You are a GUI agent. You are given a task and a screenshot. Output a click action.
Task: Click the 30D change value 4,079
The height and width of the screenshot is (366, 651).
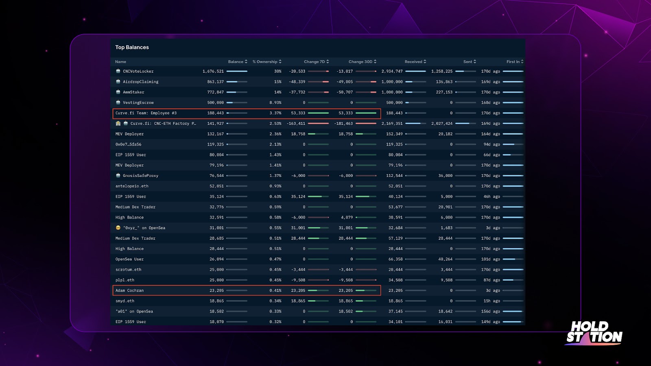(347, 218)
